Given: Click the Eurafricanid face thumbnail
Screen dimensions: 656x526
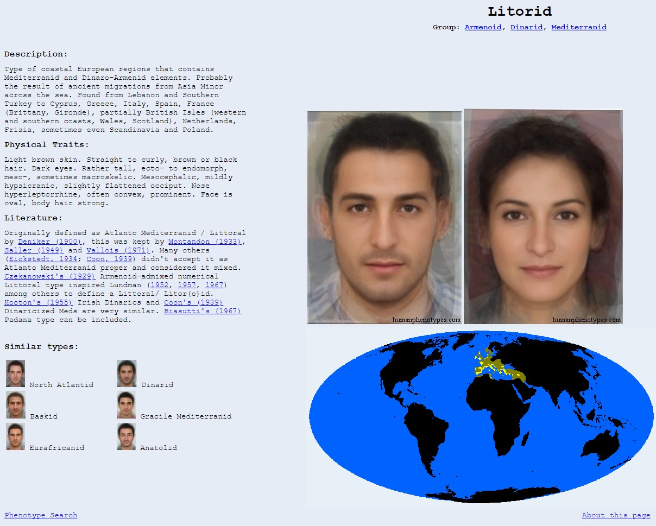Looking at the screenshot, I should point(15,436).
